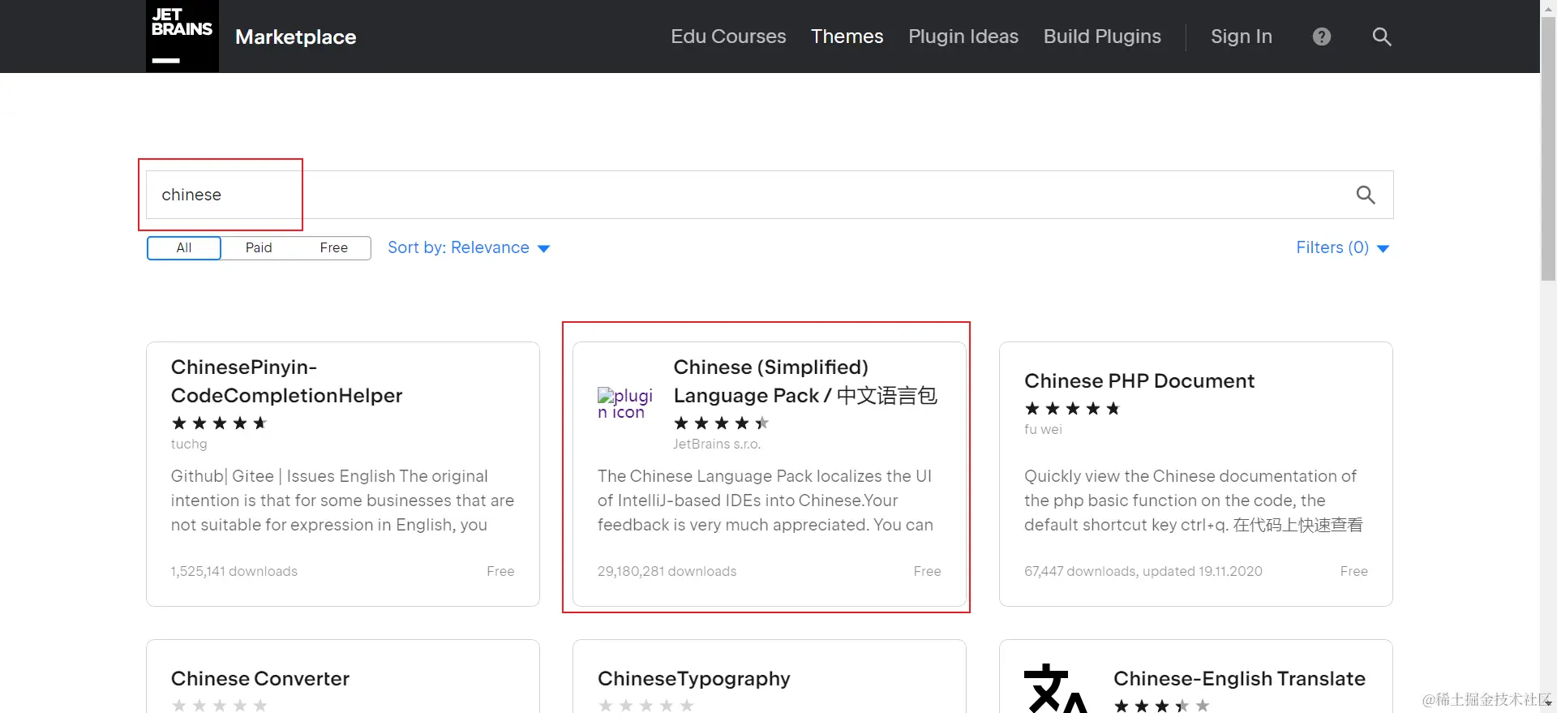Open the Marketplace home link
Image resolution: width=1557 pixels, height=713 pixels.
[x=296, y=37]
